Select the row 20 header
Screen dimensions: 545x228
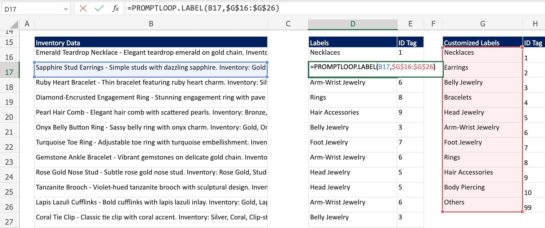pos(9,117)
